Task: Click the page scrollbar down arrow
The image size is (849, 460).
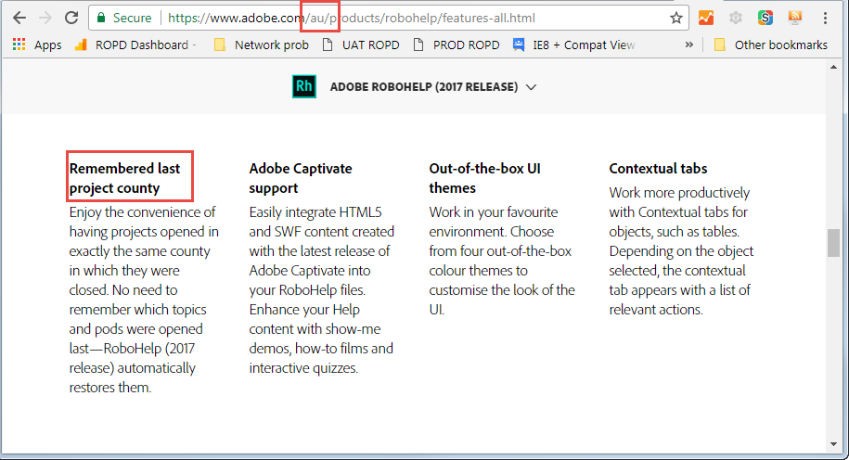Action: (833, 444)
